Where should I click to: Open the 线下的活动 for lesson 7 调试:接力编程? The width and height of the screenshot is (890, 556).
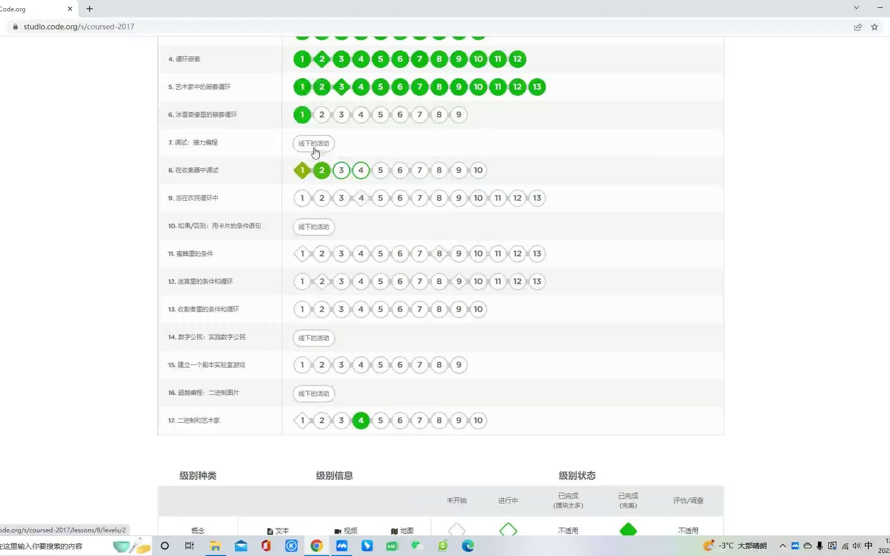point(314,144)
